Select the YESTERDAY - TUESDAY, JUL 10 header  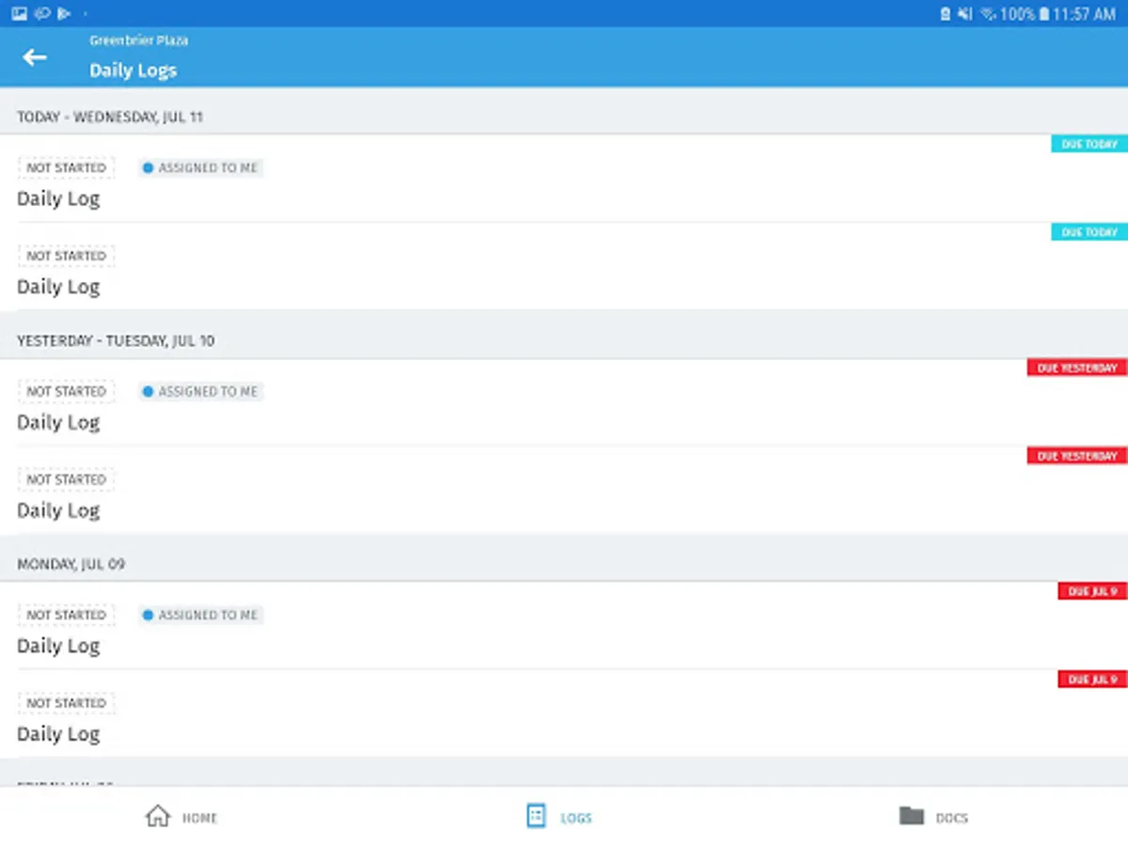[x=116, y=340]
